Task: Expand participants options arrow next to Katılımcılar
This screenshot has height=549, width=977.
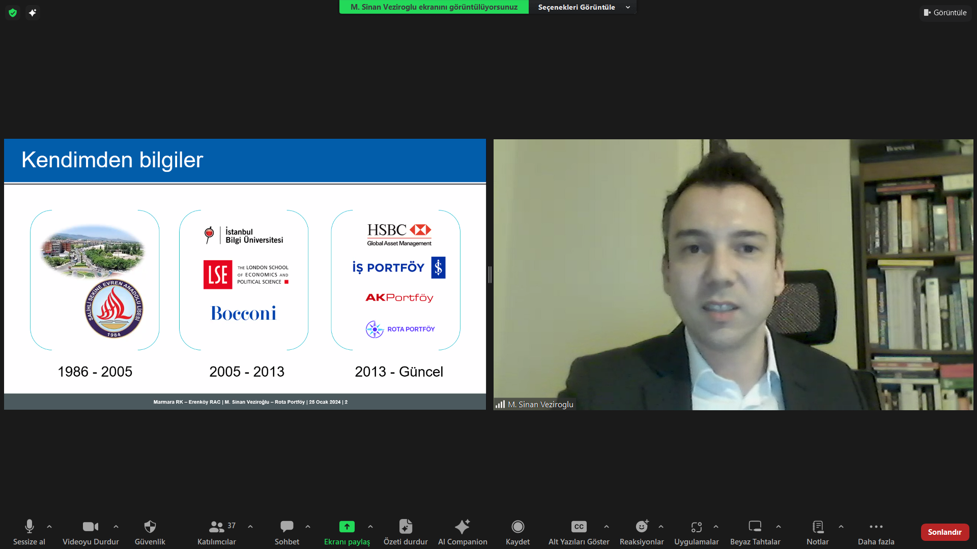Action: 250,527
